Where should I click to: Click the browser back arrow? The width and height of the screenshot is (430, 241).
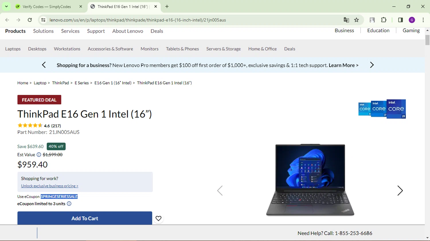(x=7, y=20)
